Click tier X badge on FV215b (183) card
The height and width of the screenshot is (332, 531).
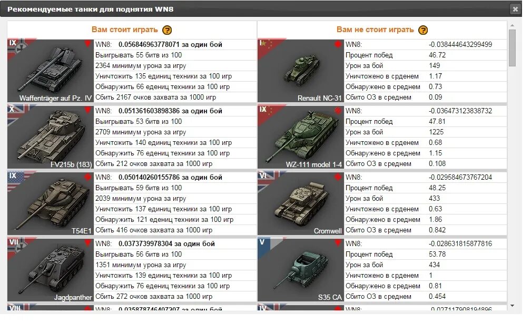[12, 110]
